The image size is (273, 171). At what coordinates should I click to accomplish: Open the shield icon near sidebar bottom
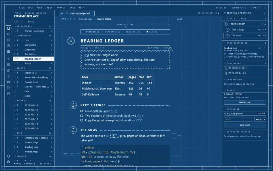8,156
